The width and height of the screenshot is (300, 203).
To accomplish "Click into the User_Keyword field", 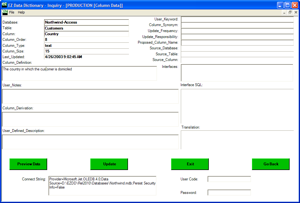I will coord(237,19).
